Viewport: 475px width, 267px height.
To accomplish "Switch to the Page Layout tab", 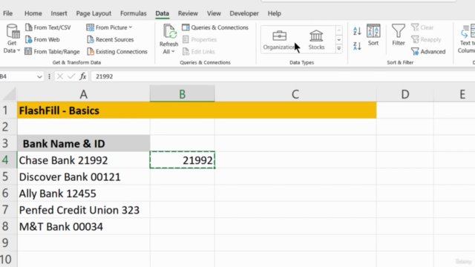I will coord(94,13).
